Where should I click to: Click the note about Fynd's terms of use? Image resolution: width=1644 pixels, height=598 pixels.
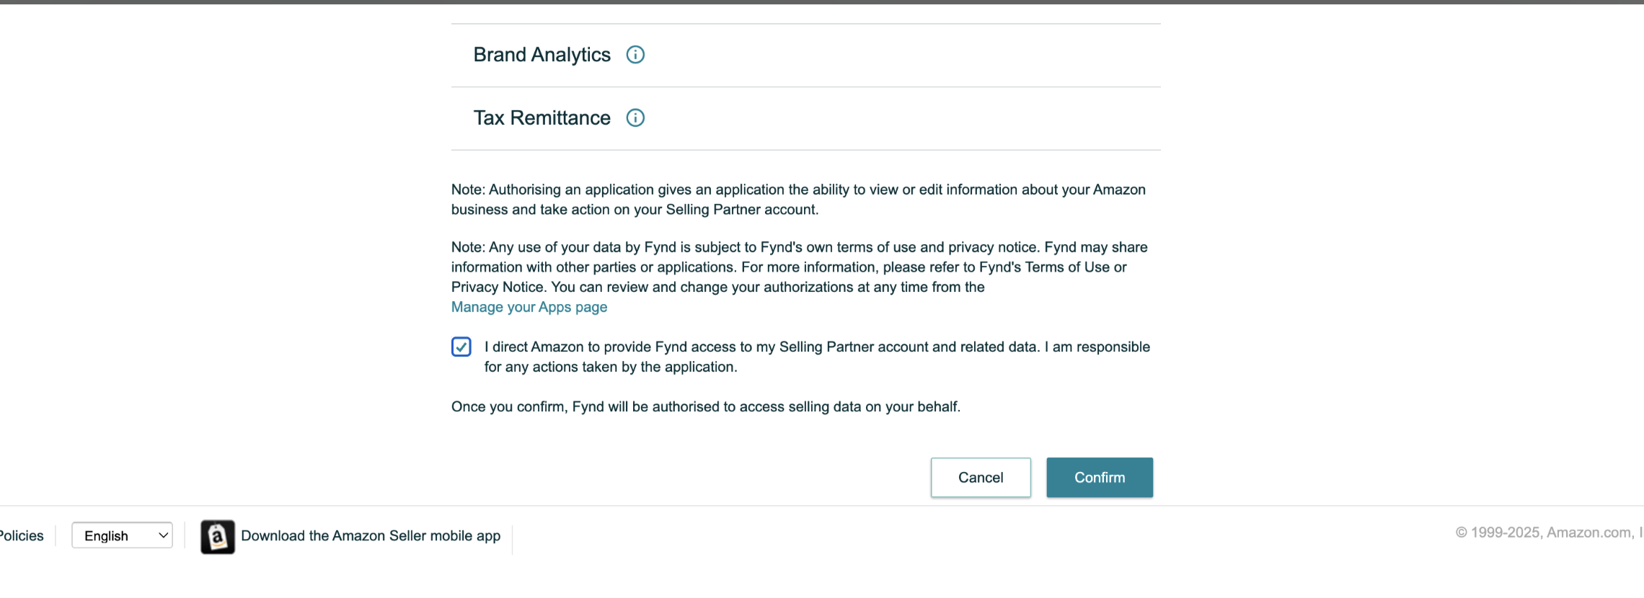(797, 267)
